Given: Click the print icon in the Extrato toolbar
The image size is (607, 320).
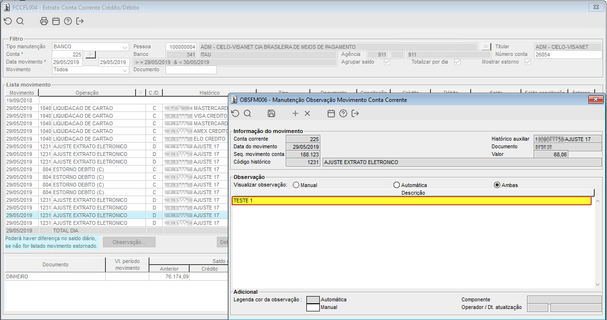Looking at the screenshot, I should click(x=44, y=21).
